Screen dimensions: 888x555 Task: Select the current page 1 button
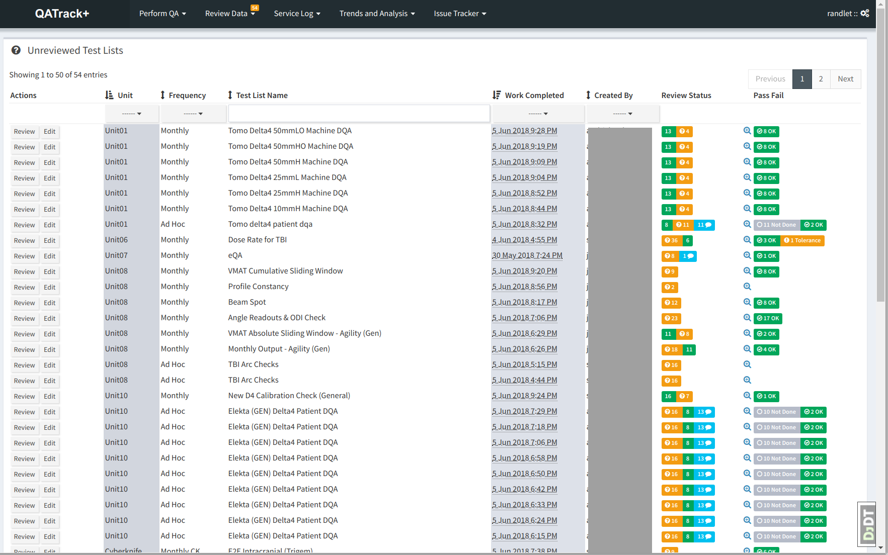coord(802,79)
